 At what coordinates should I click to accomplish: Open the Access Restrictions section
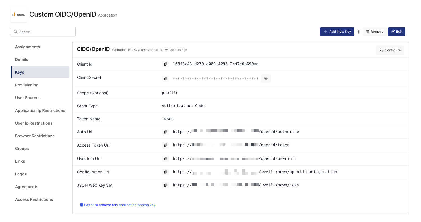pos(34,199)
